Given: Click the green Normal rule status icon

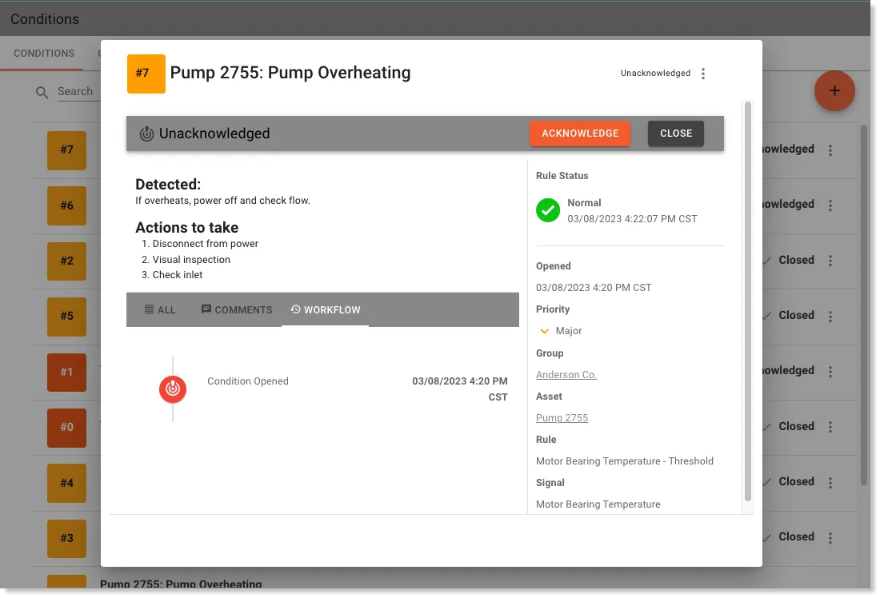Looking at the screenshot, I should 548,210.
